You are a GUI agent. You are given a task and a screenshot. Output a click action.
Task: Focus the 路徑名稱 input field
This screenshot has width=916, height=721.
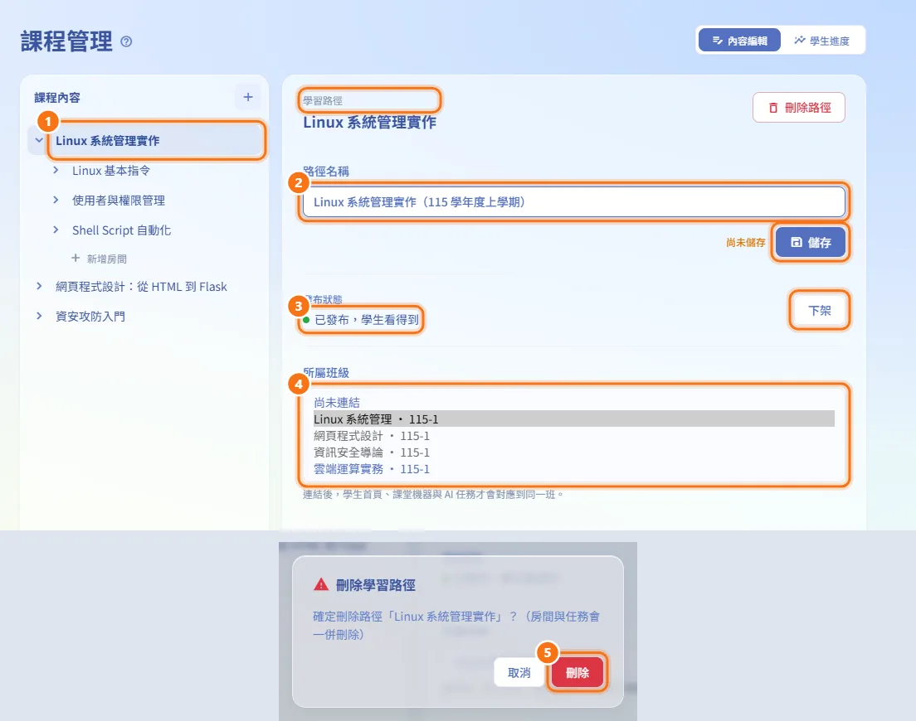(x=573, y=202)
